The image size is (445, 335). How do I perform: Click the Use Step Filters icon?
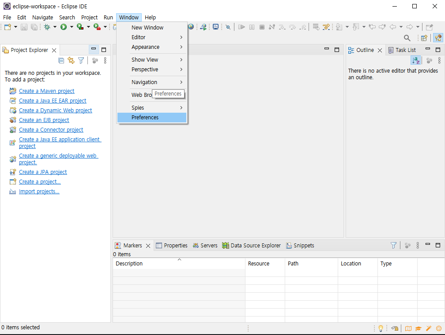tap(326, 27)
